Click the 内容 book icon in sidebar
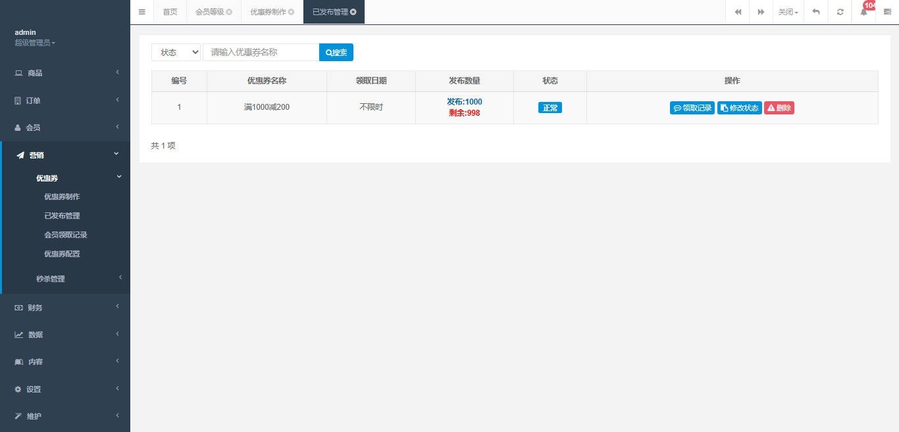The width and height of the screenshot is (899, 432). (18, 362)
